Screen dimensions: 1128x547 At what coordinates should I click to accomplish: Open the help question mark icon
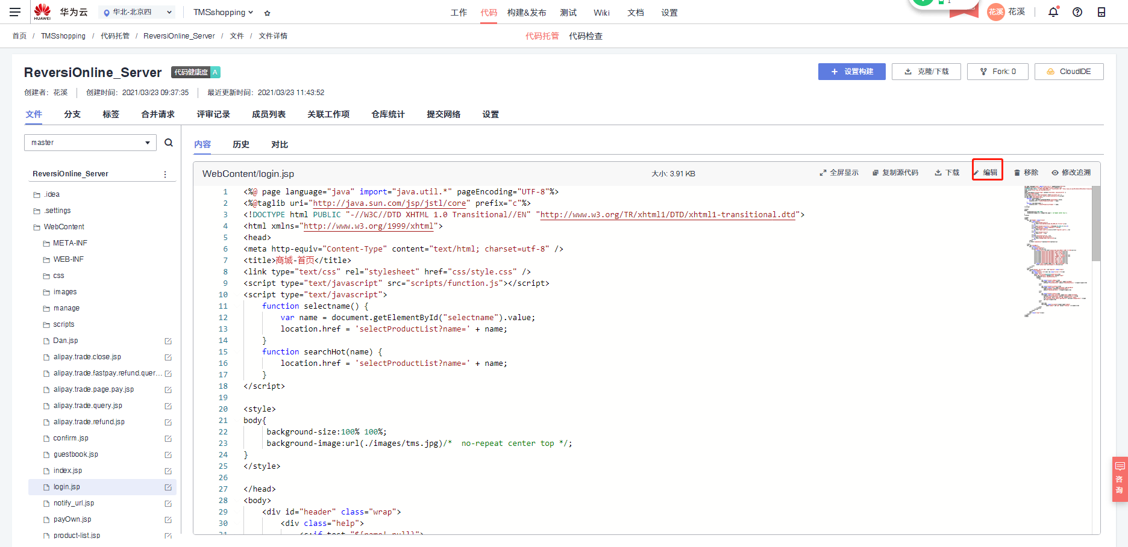1077,12
